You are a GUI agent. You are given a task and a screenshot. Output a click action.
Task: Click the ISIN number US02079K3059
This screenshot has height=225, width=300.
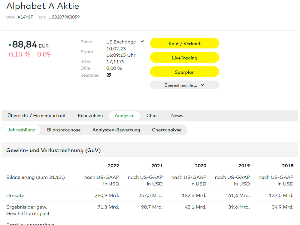pos(64,17)
